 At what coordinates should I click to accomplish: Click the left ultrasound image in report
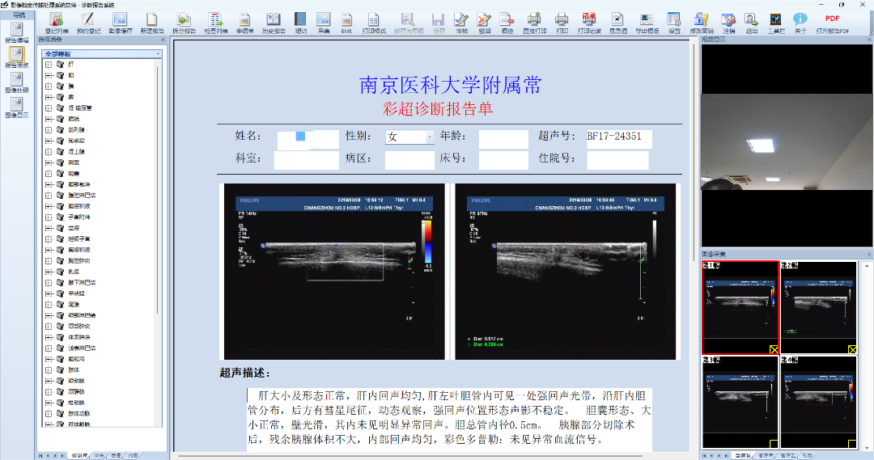pyautogui.click(x=334, y=272)
